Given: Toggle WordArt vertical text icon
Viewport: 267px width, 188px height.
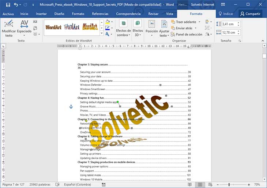Looking at the screenshot, I should pos(35,28).
